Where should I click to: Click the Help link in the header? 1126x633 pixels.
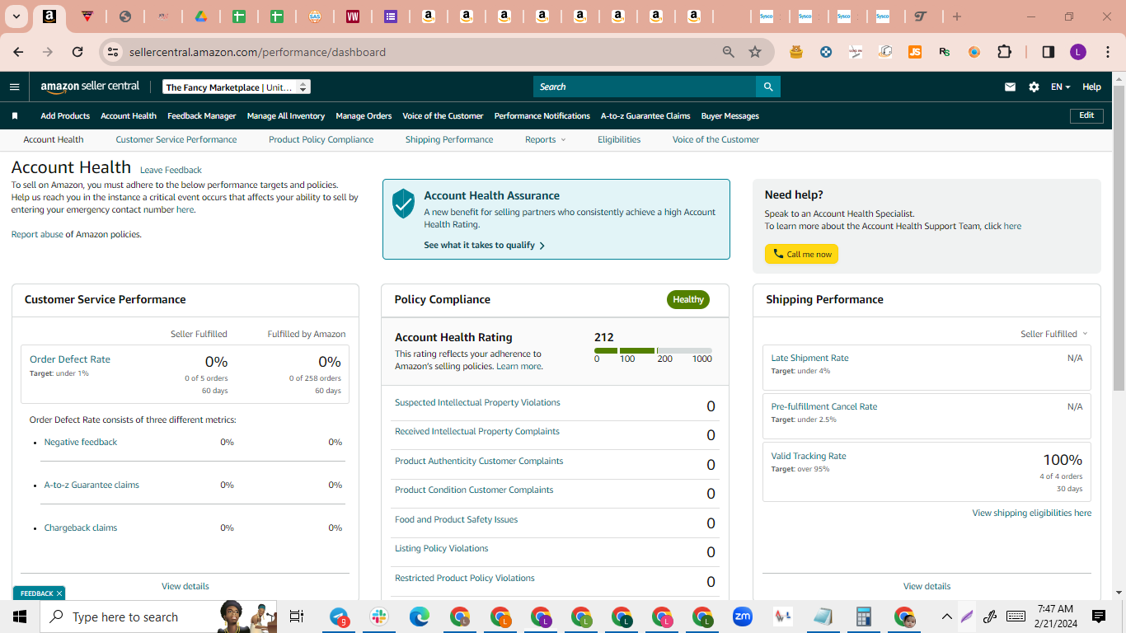tap(1091, 87)
